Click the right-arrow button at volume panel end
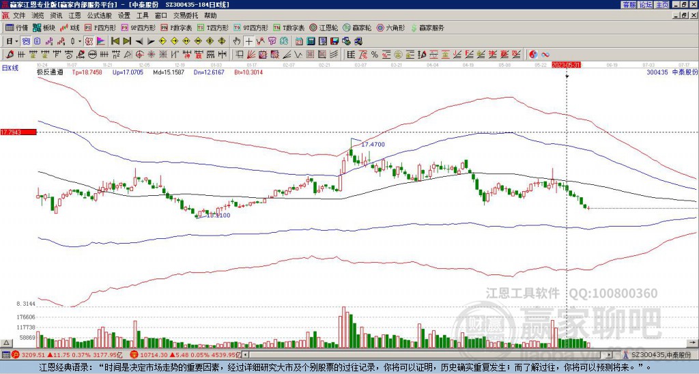 coord(694,343)
